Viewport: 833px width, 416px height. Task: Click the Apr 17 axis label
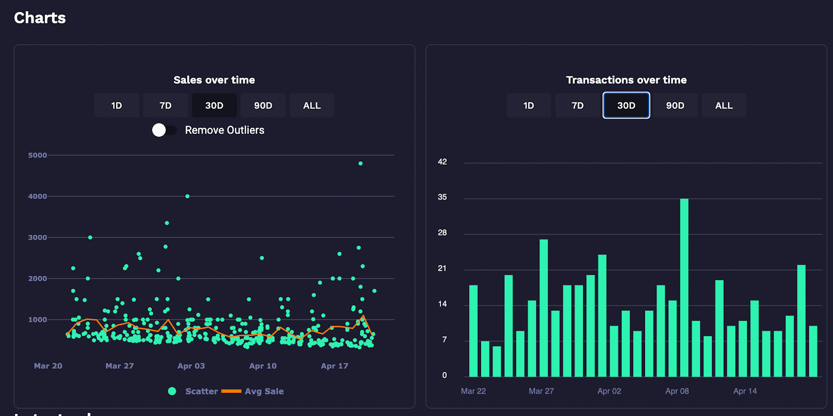pos(334,366)
